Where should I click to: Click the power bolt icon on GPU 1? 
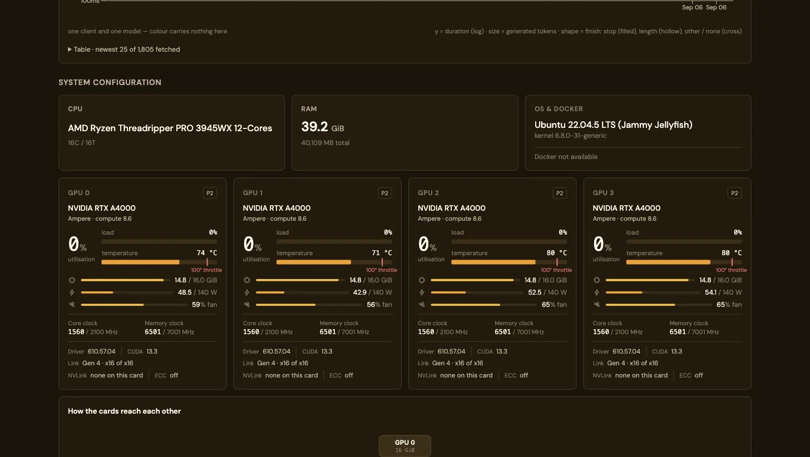click(x=246, y=292)
